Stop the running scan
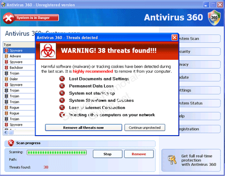 [108, 154]
